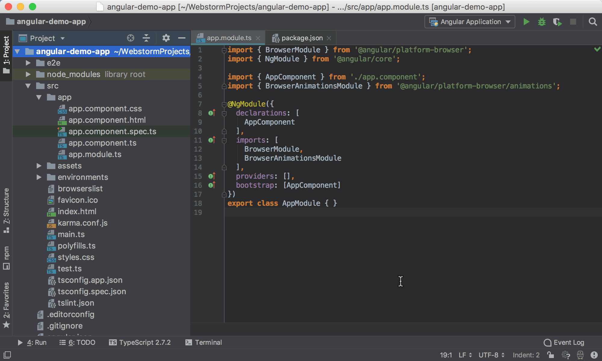Click the Stop square button
This screenshot has height=361, width=602.
[573, 22]
